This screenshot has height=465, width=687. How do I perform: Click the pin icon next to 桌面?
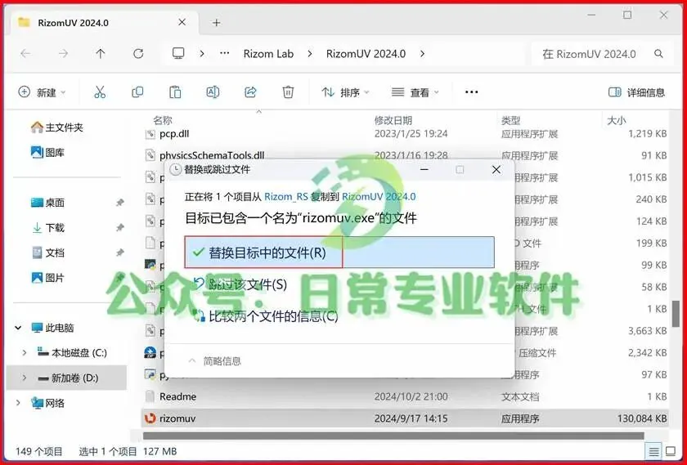119,203
